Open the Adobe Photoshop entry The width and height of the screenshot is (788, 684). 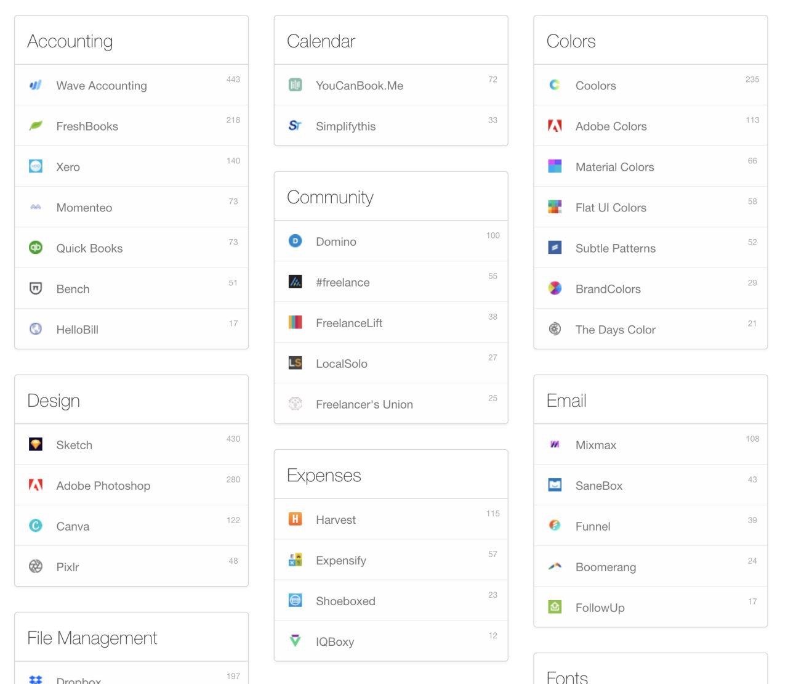131,485
